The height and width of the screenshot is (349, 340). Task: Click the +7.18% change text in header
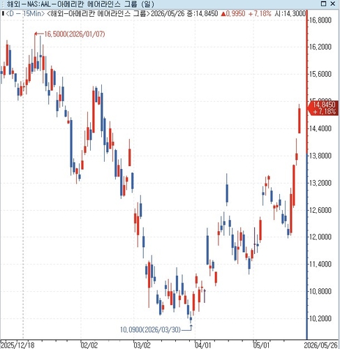[260, 14]
